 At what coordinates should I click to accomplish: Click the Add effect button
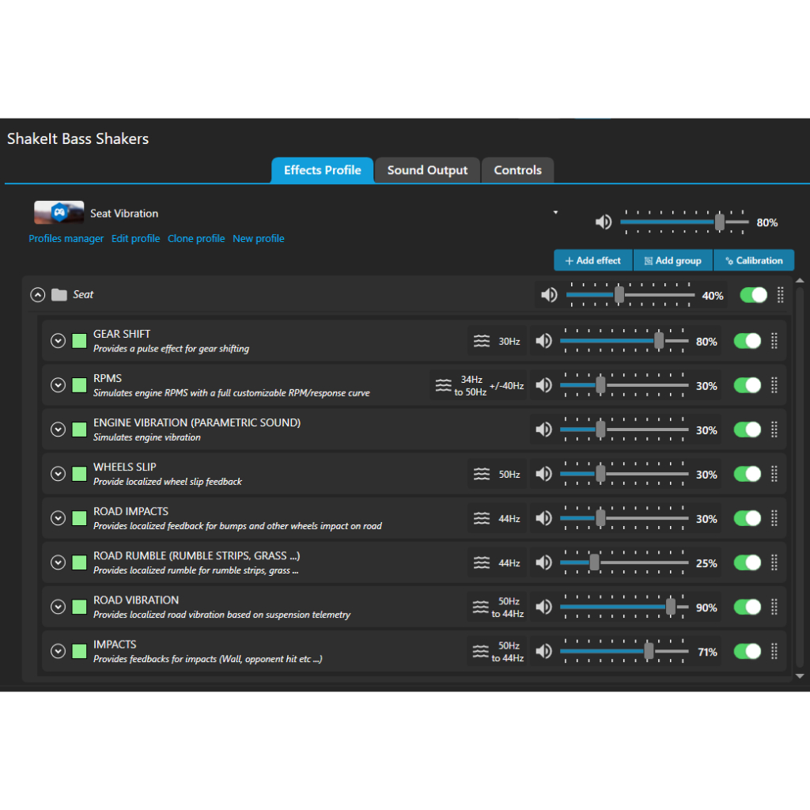593,260
